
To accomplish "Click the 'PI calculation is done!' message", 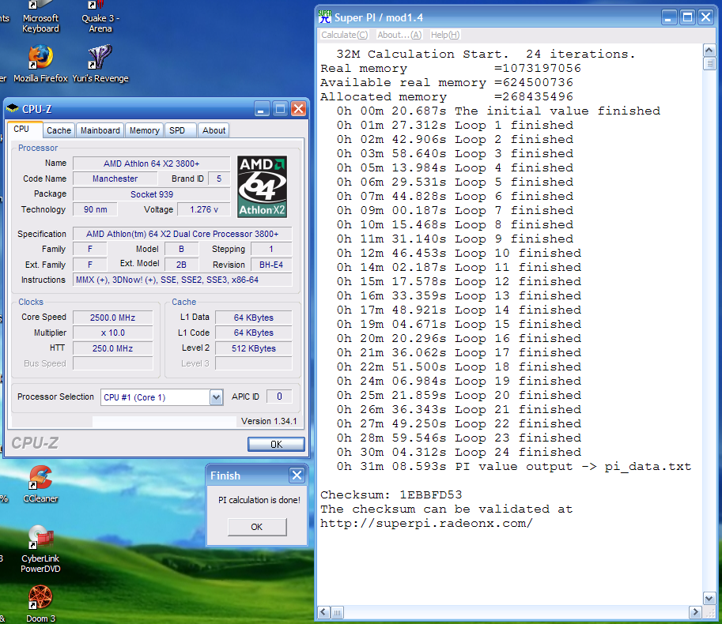I will tap(259, 500).
